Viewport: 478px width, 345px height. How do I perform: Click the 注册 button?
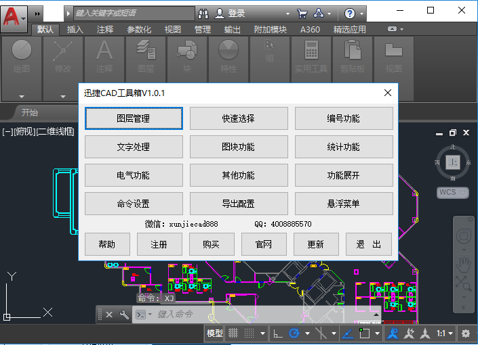pyautogui.click(x=159, y=244)
